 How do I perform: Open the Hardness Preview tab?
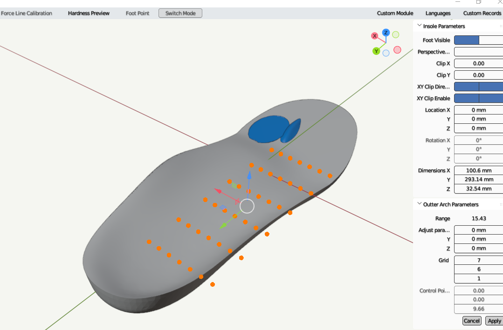point(89,13)
